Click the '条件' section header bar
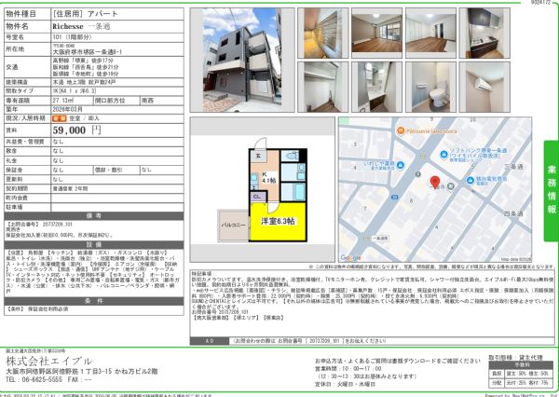Viewport: 559px width, 397px height. (94, 301)
